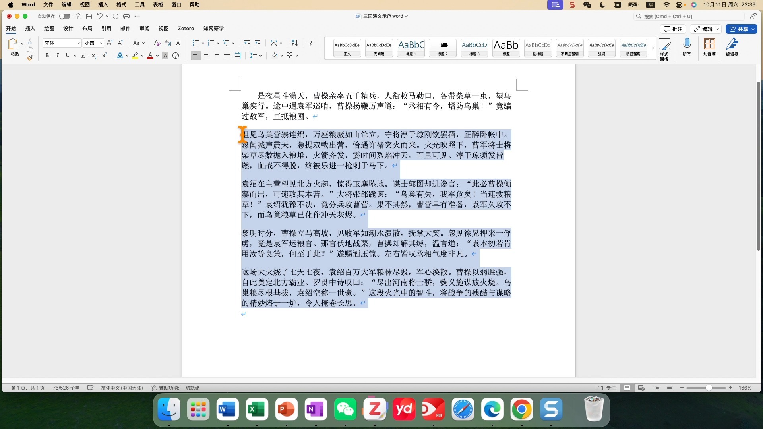Image resolution: width=763 pixels, height=429 pixels.
Task: Open the 小四 font size dropdown
Action: [x=101, y=43]
